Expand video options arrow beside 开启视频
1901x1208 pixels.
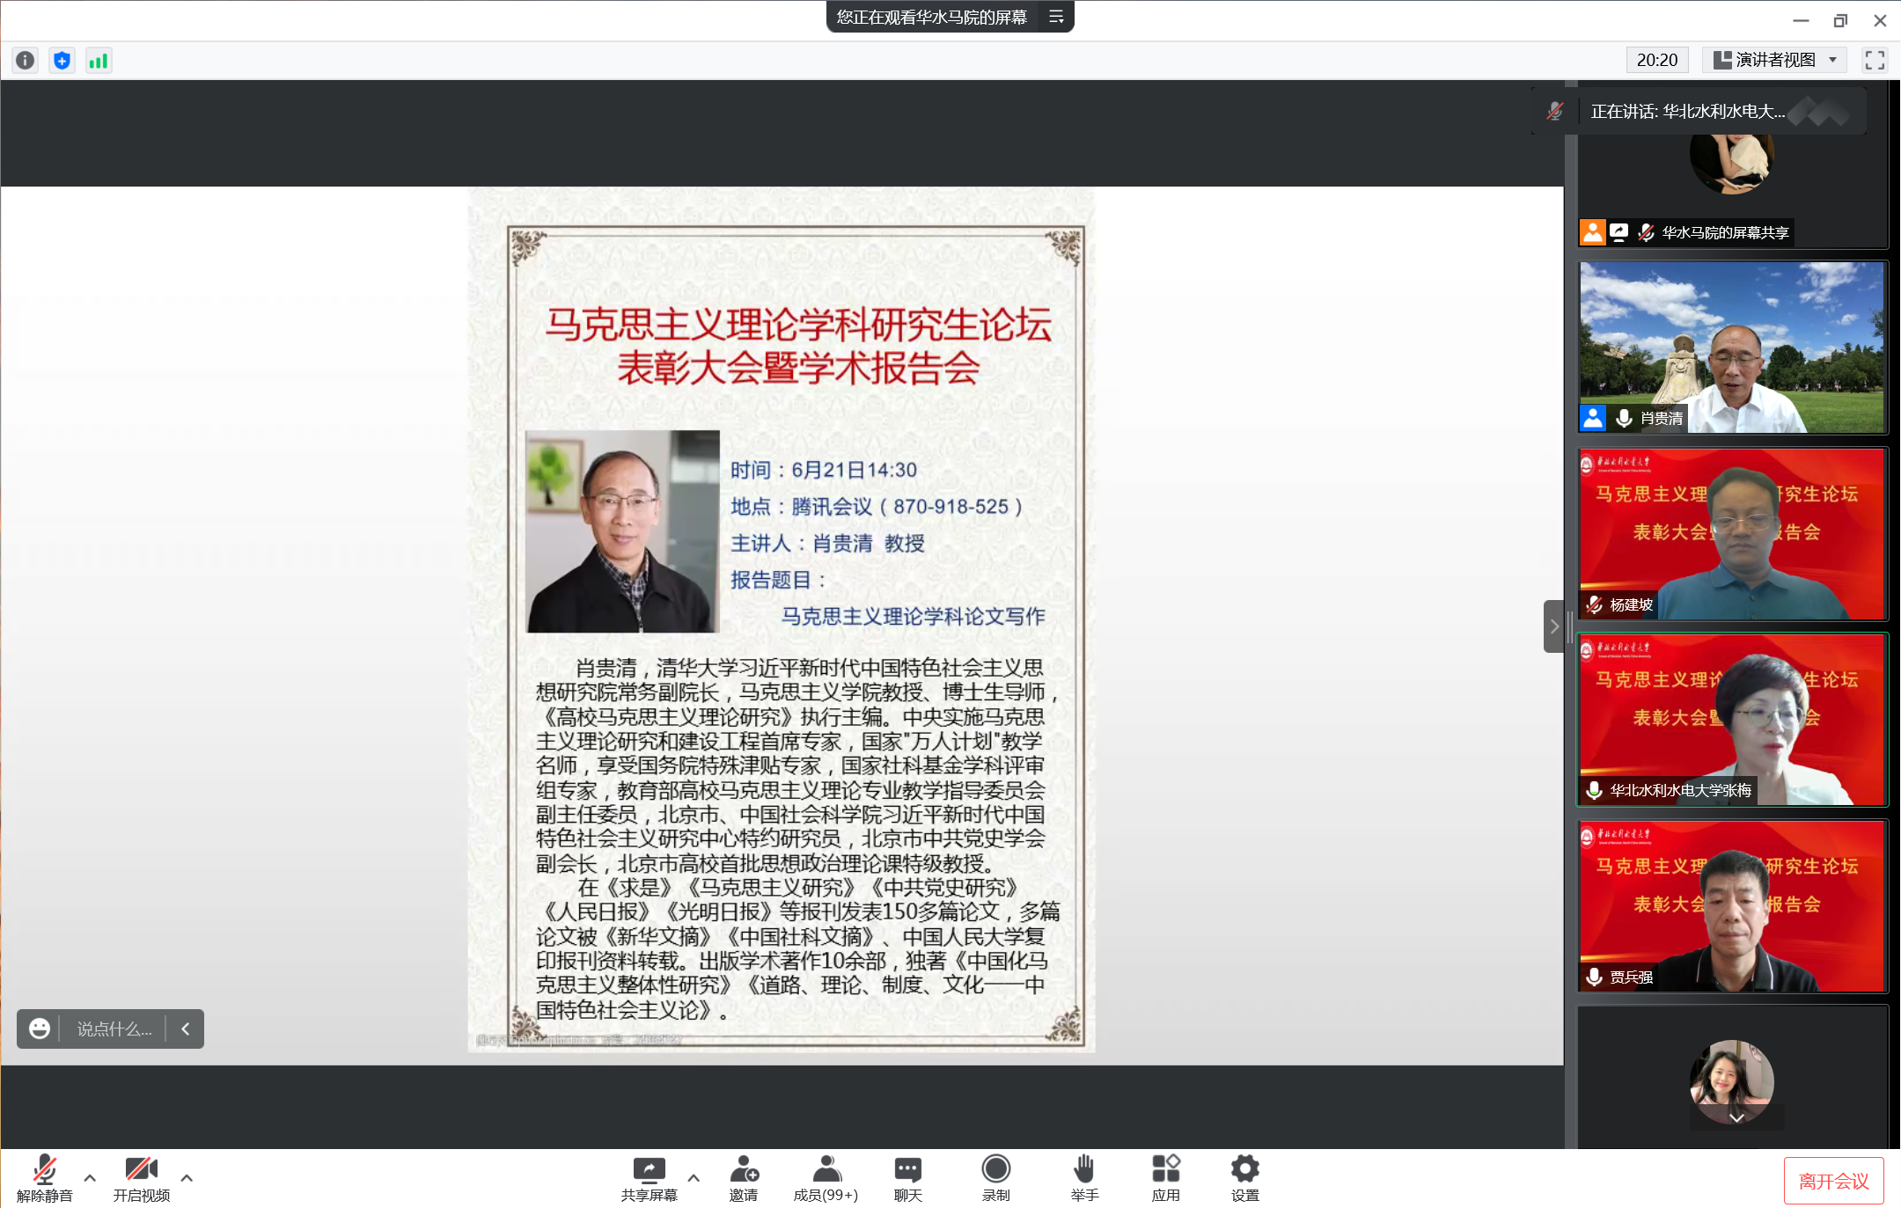click(x=187, y=1177)
